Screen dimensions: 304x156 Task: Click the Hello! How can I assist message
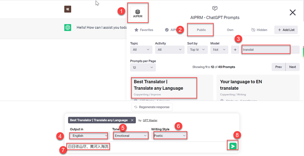(x=102, y=27)
